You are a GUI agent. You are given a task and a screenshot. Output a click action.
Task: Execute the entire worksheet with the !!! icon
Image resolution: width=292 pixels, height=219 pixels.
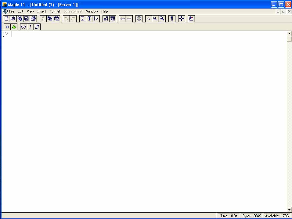click(x=37, y=27)
